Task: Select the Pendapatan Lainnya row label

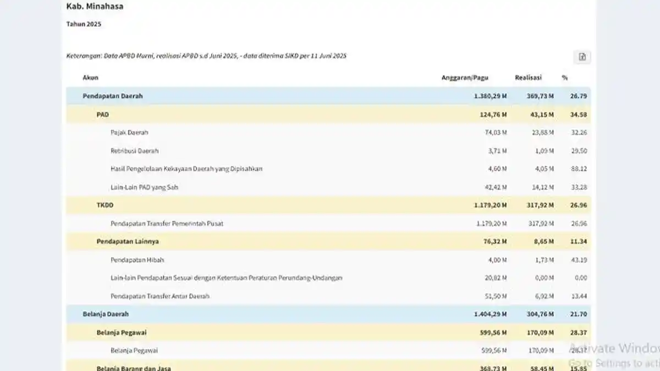Action: pyautogui.click(x=128, y=241)
